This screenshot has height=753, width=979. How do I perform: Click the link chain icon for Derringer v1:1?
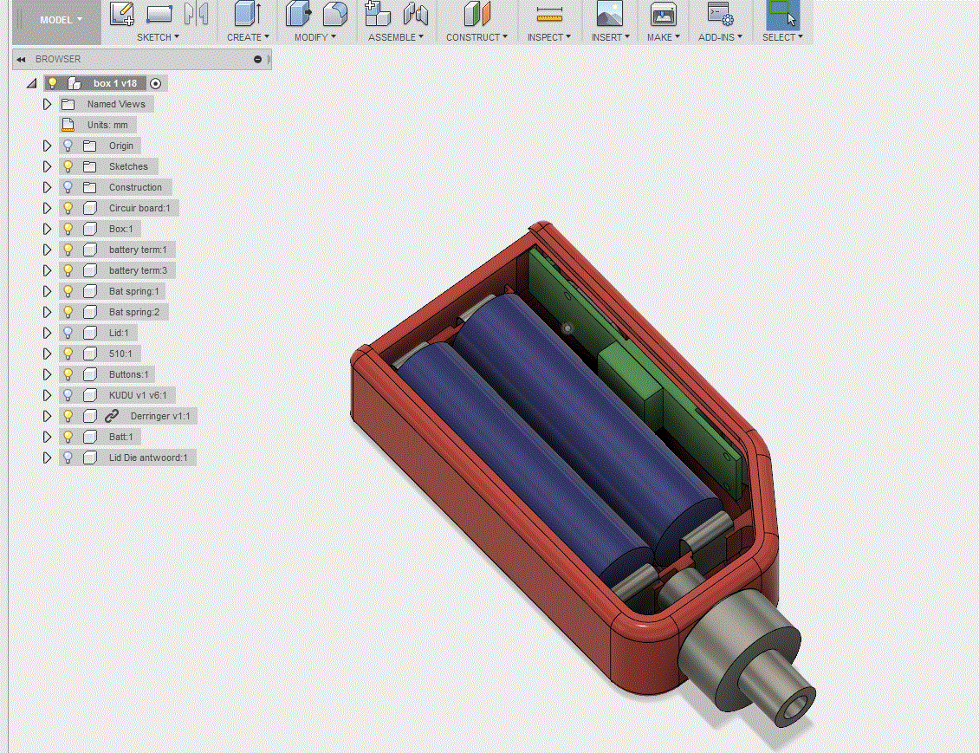click(112, 416)
